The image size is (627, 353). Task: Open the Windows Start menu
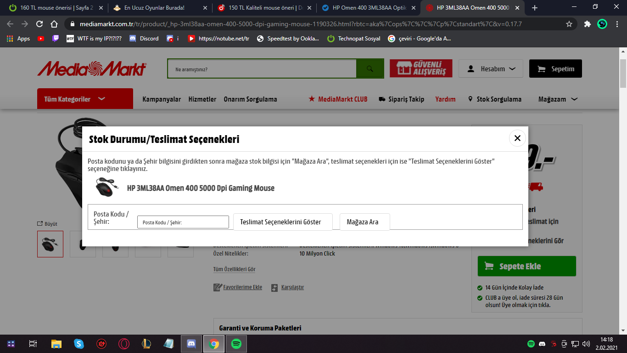(11, 344)
